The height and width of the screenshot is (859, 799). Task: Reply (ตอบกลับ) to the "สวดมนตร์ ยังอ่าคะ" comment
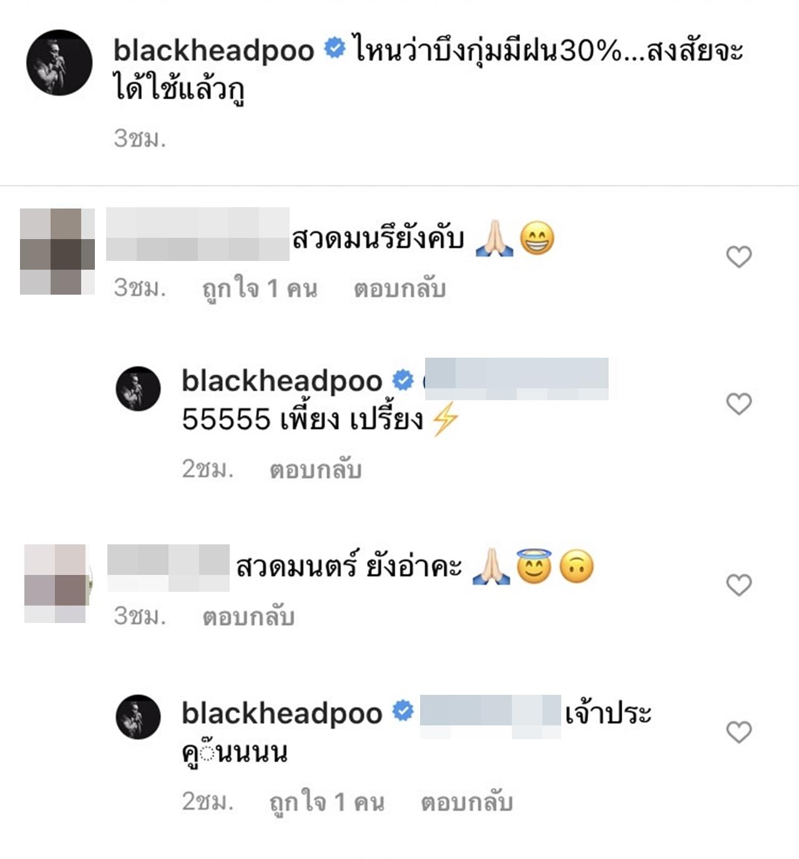(248, 617)
